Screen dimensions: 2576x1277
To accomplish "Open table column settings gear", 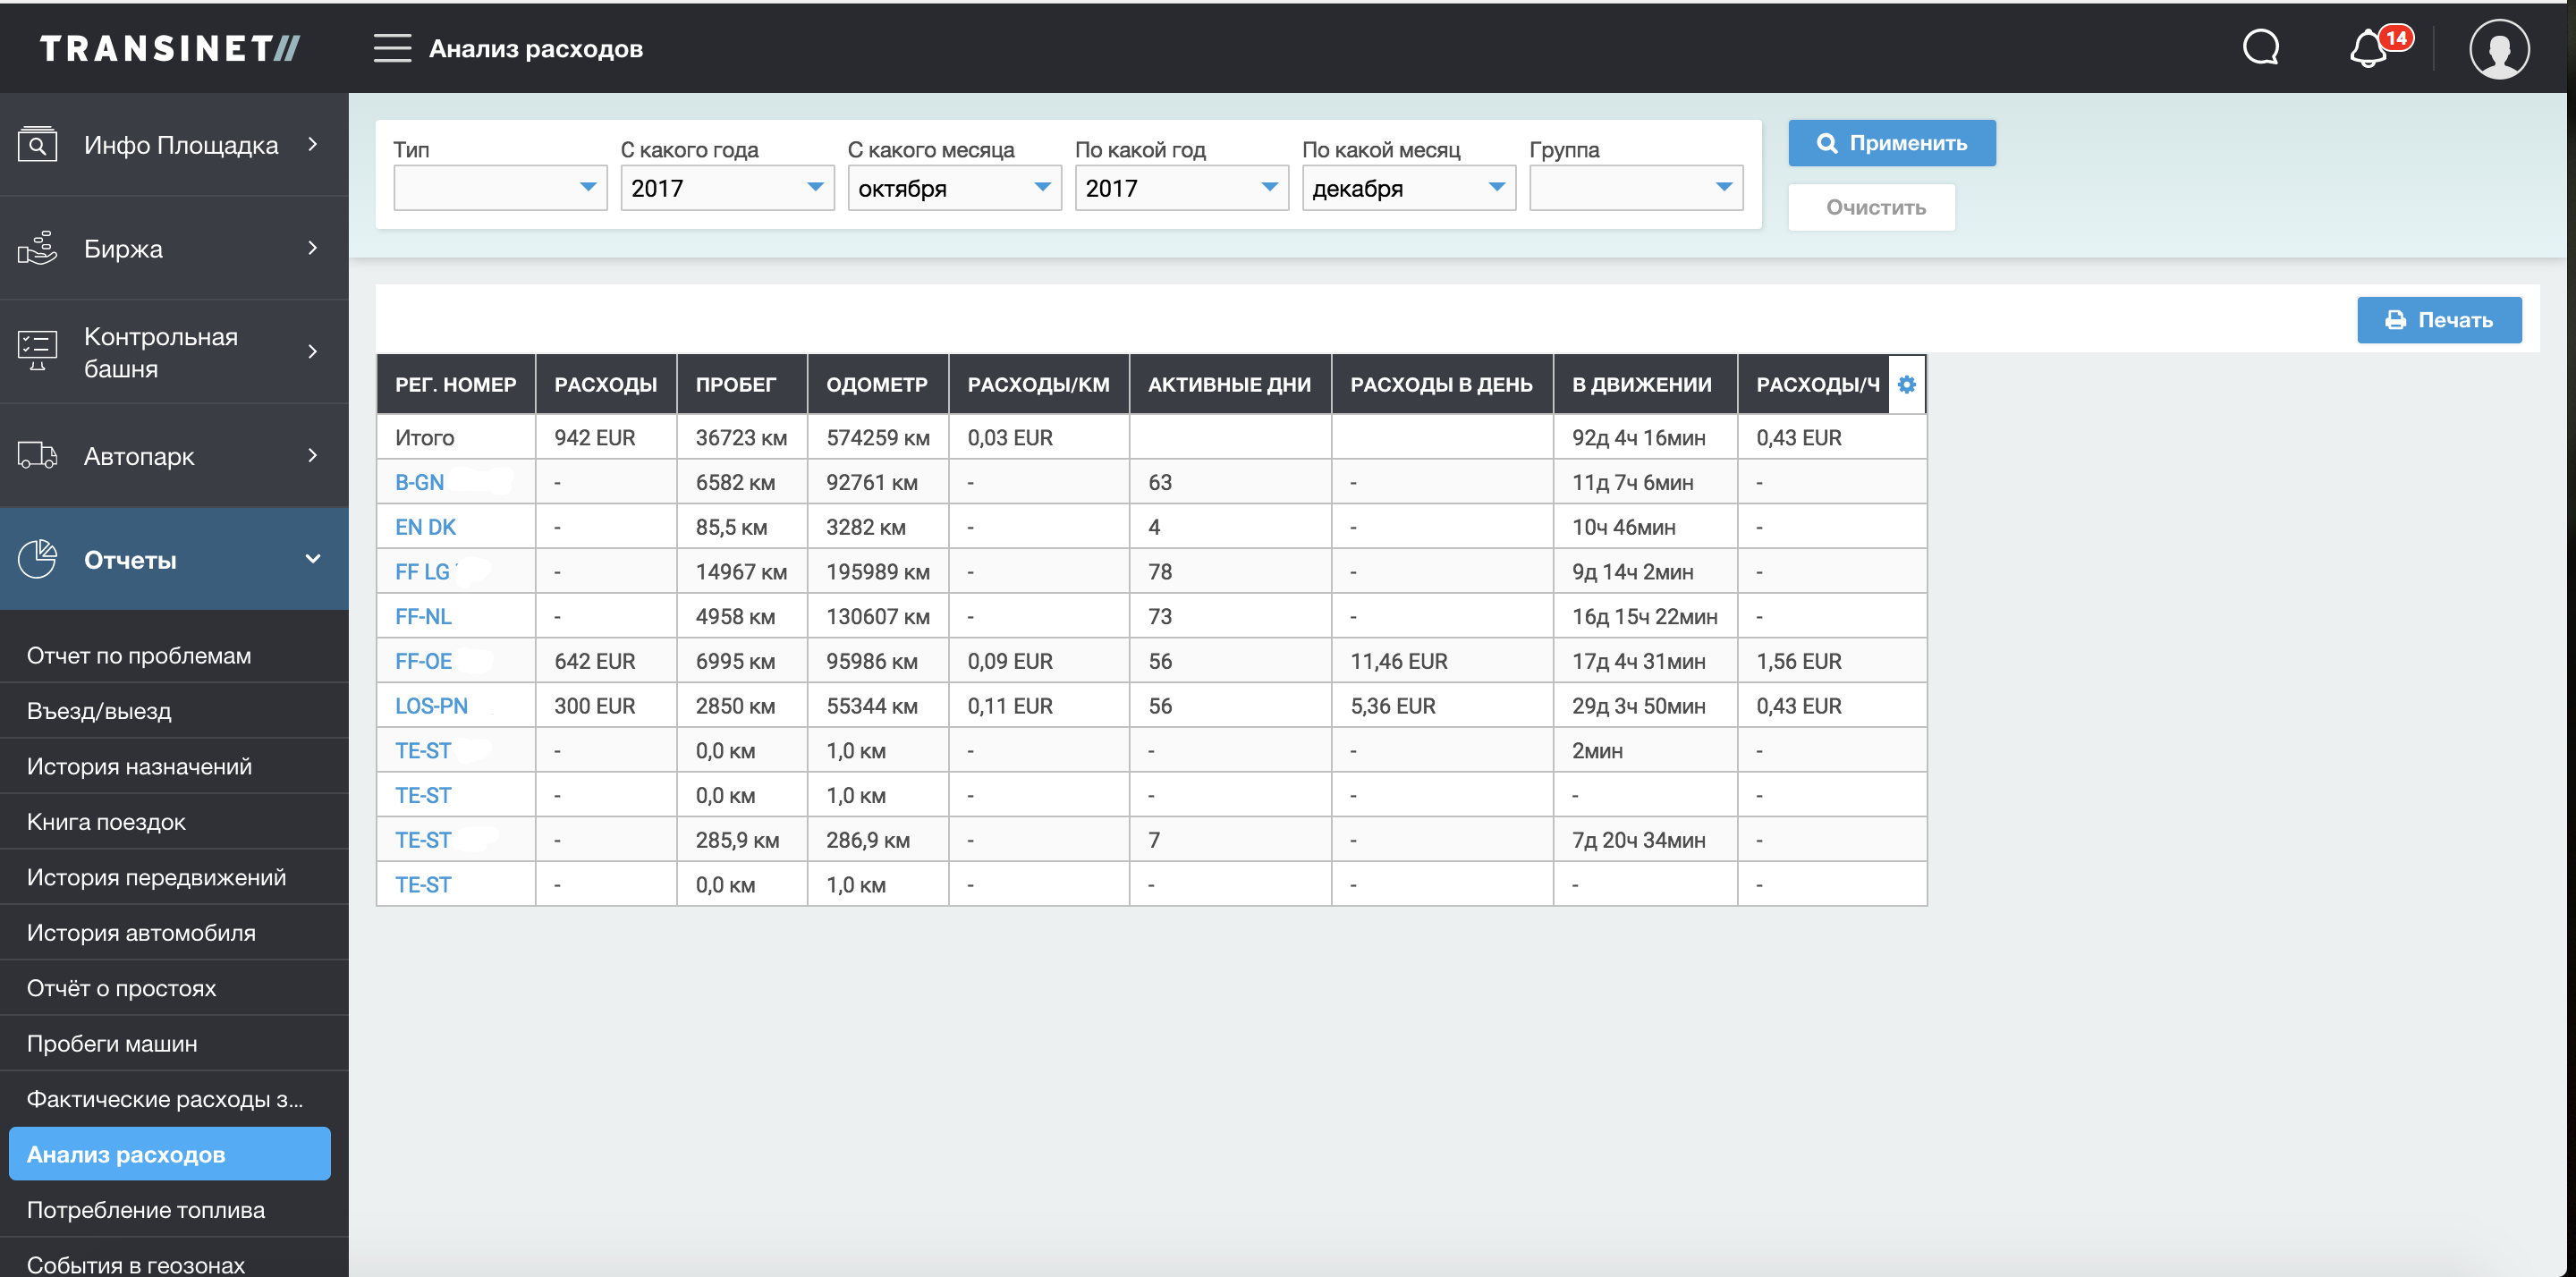I will 1906,384.
